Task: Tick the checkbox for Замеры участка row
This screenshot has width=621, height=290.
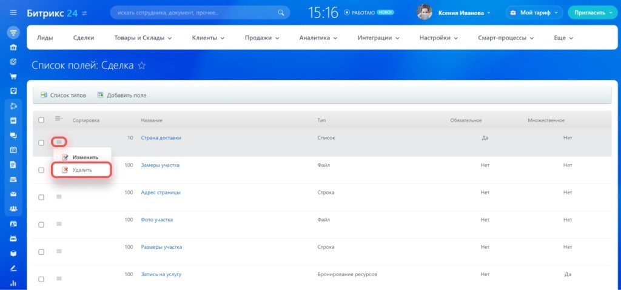Action: point(41,170)
